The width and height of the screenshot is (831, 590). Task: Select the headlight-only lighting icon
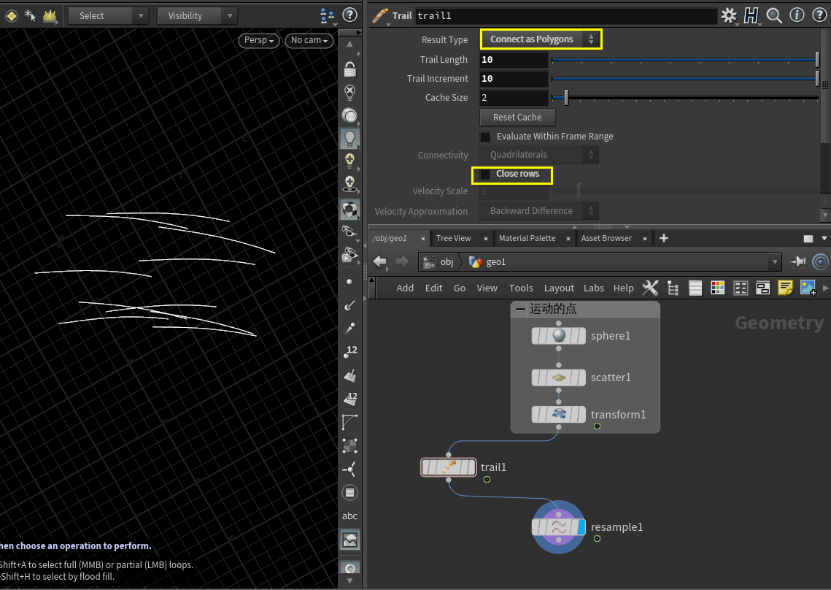pos(349,115)
